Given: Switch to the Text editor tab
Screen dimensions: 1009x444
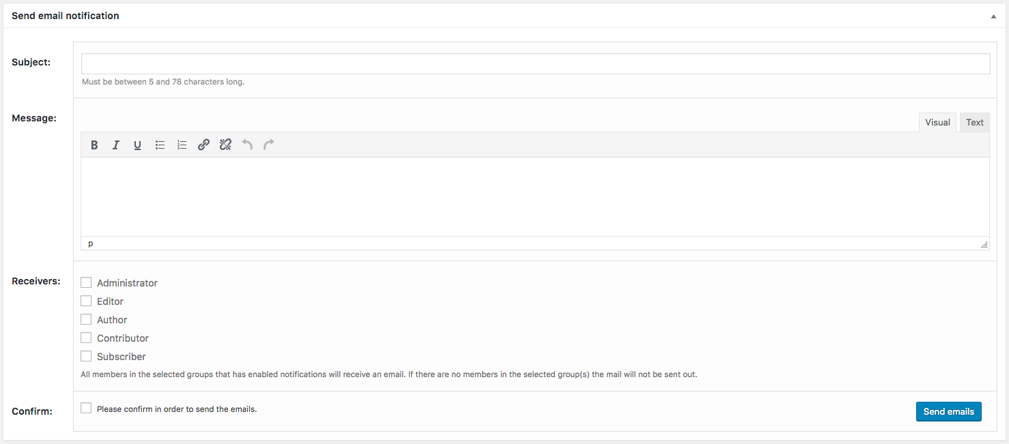Looking at the screenshot, I should pos(975,123).
